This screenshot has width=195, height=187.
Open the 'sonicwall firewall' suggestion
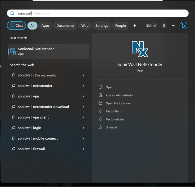pyautogui.click(x=49, y=149)
